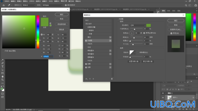Open the sample size dropdown in options bar
198x111 pixels.
[29, 5]
